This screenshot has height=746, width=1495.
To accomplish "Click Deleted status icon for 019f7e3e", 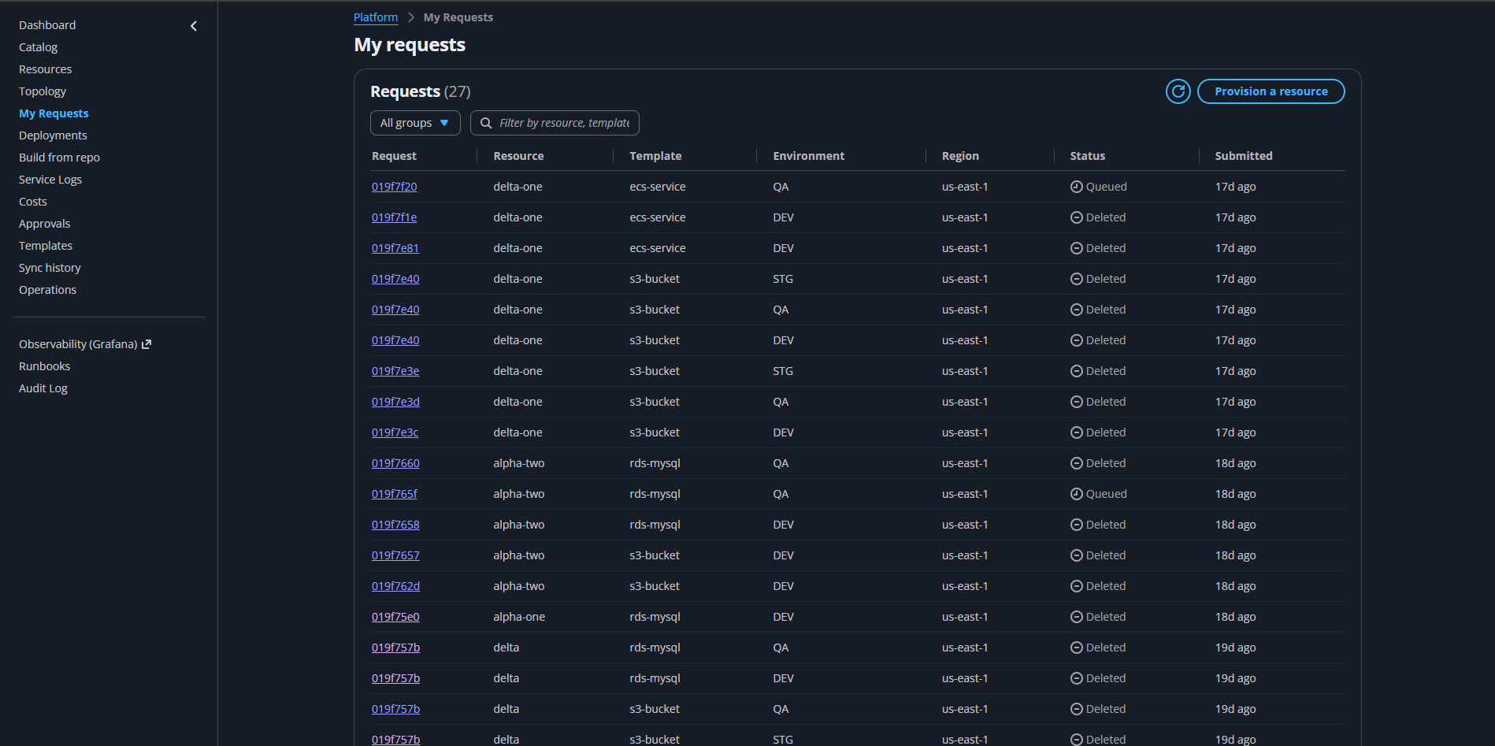I will pos(1076,371).
